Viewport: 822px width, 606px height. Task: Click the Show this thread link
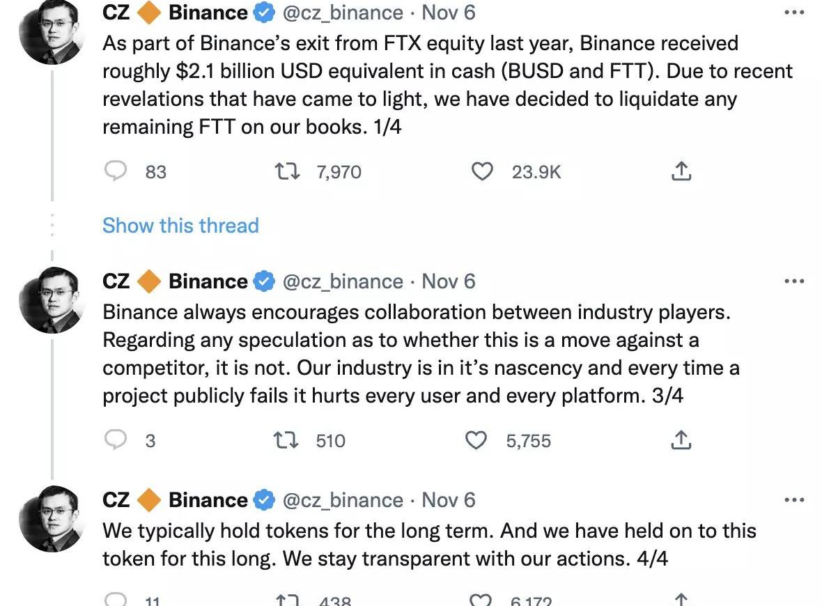[x=180, y=225]
